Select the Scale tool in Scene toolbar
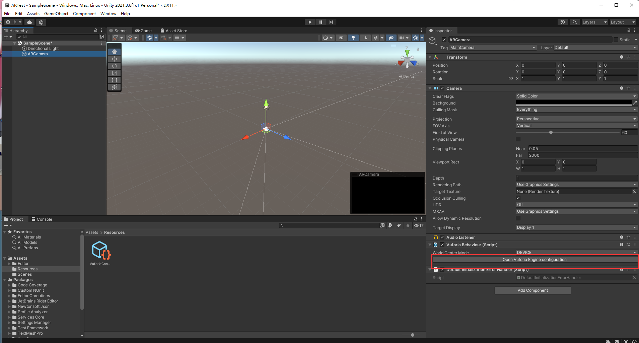 click(x=115, y=73)
